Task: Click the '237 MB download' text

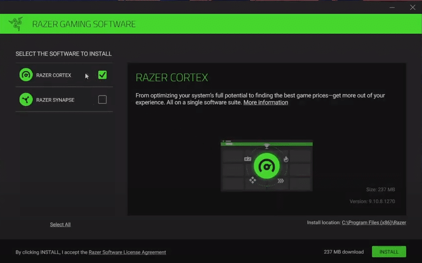Action: pos(344,252)
